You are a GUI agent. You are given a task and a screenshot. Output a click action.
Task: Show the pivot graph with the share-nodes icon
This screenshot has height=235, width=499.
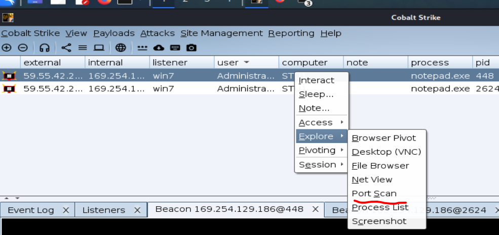(x=66, y=48)
